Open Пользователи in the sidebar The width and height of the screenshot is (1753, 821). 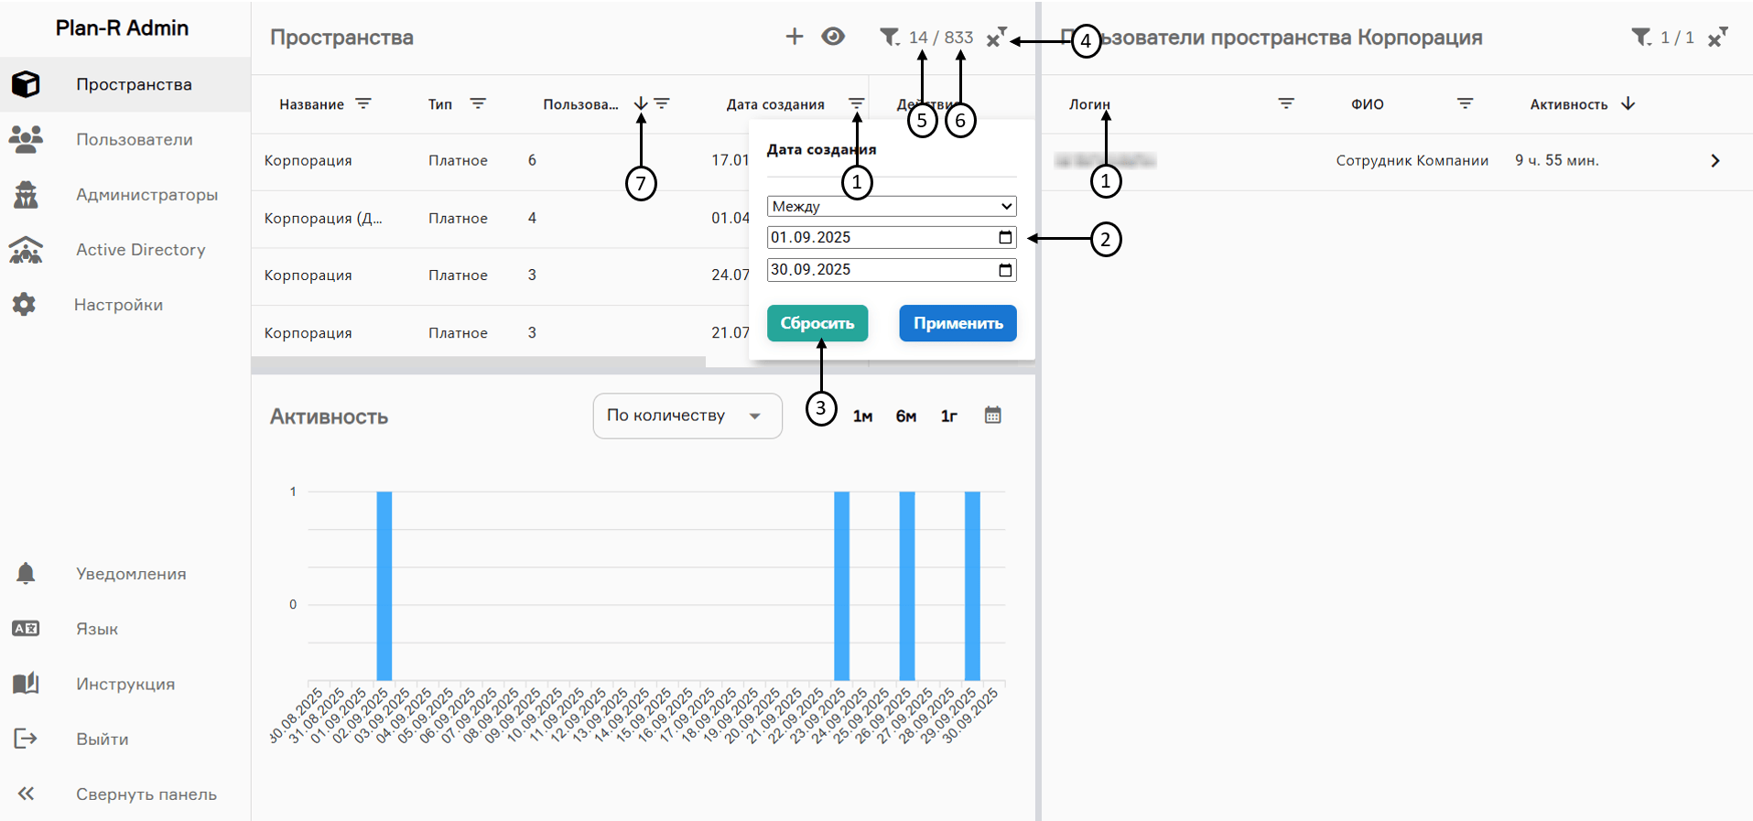pos(134,139)
